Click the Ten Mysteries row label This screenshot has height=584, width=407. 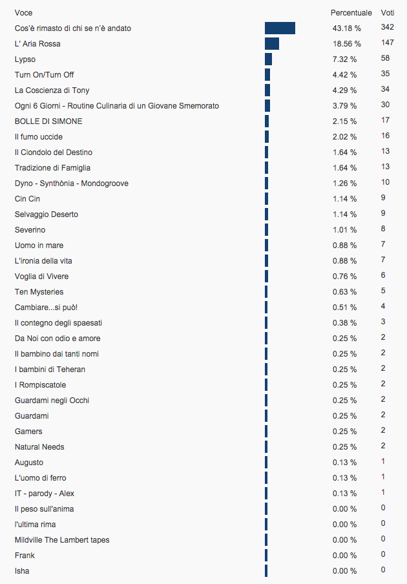click(x=39, y=292)
